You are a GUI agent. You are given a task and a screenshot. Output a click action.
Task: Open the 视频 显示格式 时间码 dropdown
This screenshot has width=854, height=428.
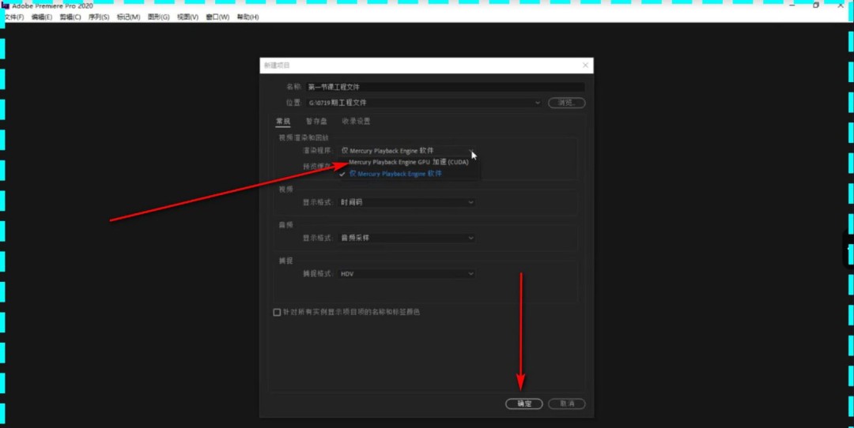click(406, 202)
